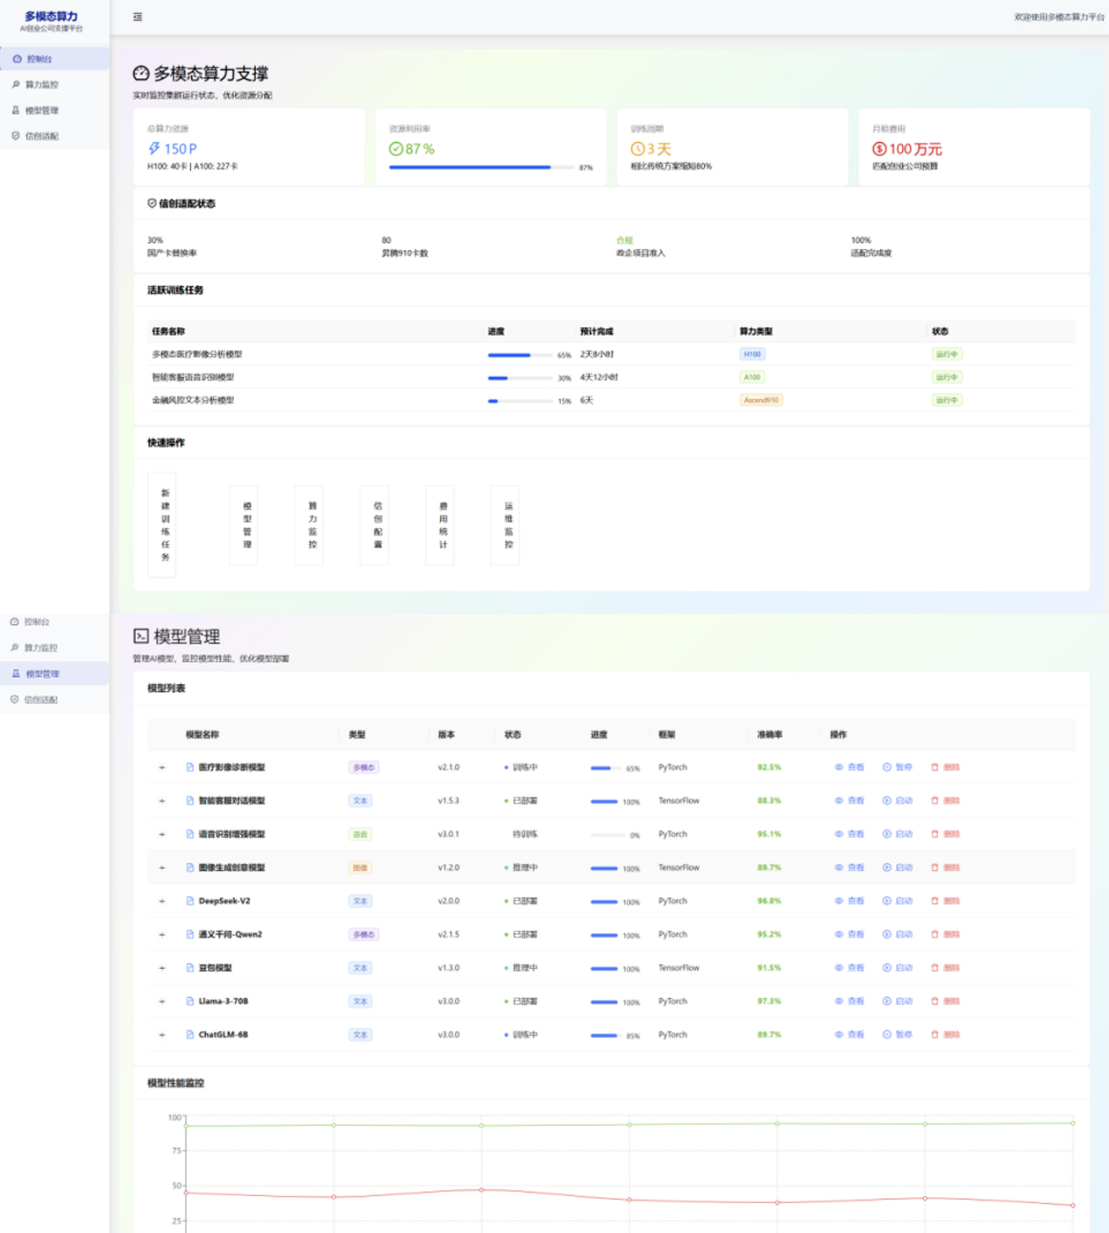
Task: View DeepSeek-V2 via eye icon
Action: (849, 901)
